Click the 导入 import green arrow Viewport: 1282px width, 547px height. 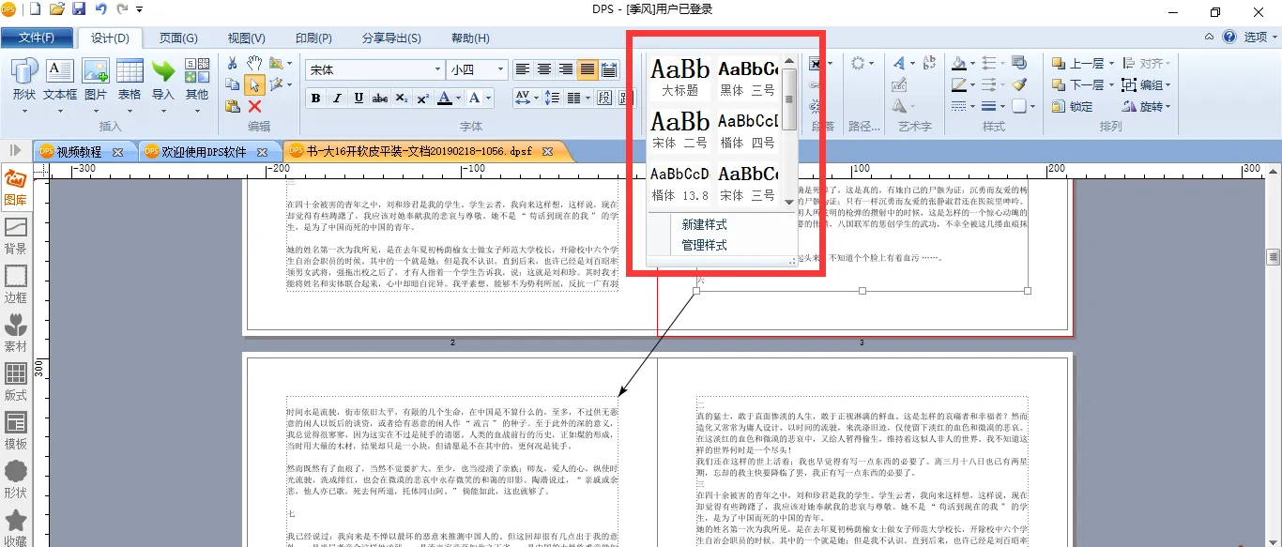pyautogui.click(x=163, y=80)
